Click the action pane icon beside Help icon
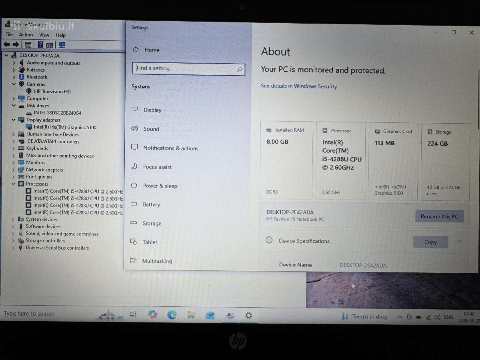This screenshot has height=360, width=480. 50,45
